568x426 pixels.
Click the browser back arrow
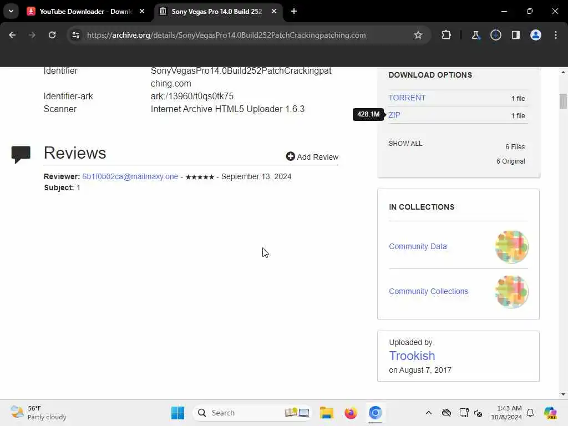pyautogui.click(x=12, y=35)
